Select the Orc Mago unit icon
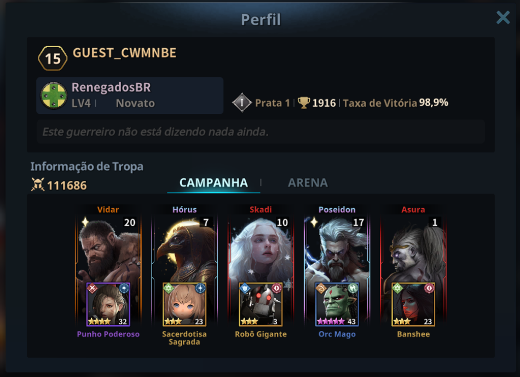The width and height of the screenshot is (520, 377). coord(337,304)
